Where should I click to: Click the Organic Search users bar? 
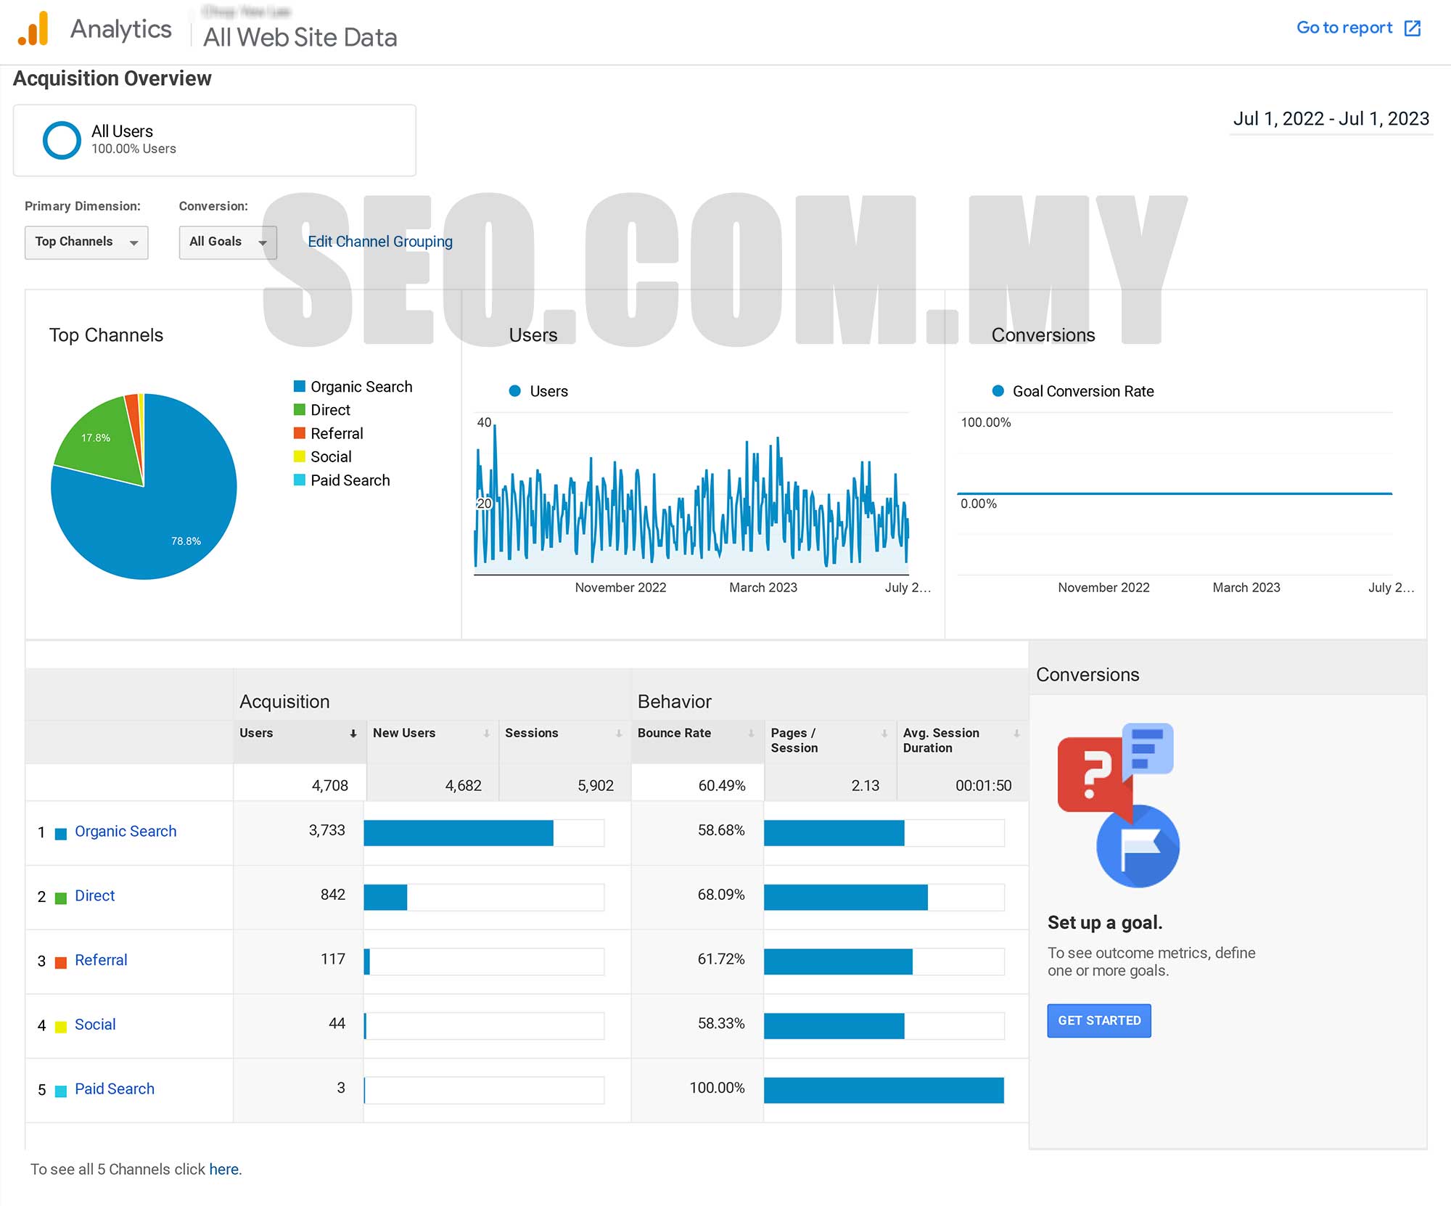pyautogui.click(x=459, y=833)
